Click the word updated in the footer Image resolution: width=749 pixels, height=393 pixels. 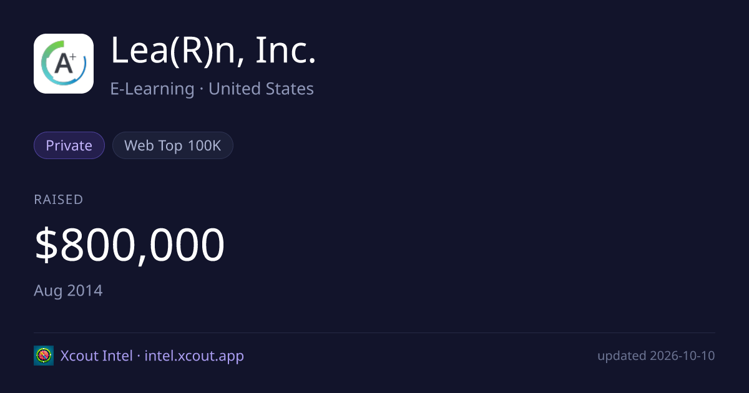(622, 356)
